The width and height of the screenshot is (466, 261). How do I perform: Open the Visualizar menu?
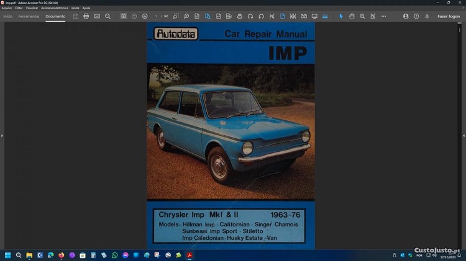[32, 8]
